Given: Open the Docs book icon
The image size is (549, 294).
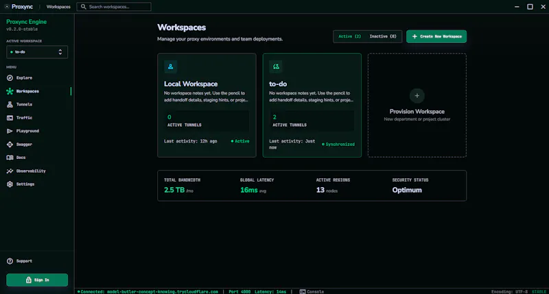Looking at the screenshot, I should [10, 158].
